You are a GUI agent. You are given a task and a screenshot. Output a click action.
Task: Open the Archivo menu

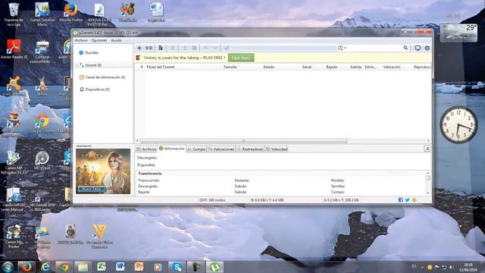[x=81, y=40]
